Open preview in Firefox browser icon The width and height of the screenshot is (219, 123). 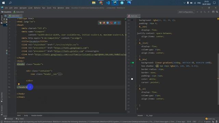[104, 23]
